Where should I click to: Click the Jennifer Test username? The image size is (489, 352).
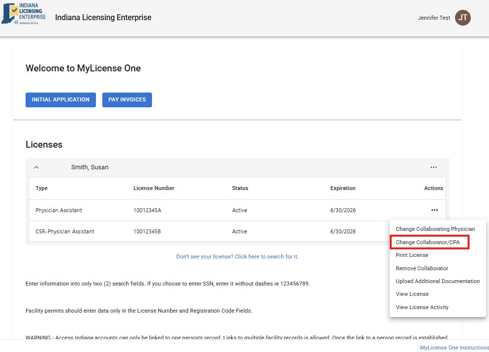pos(433,18)
